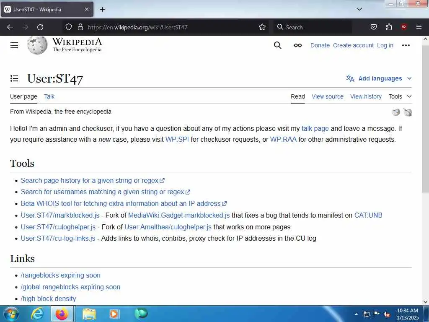This screenshot has width=429, height=322.
Task: Expand the Tools dropdown menu
Action: (x=400, y=96)
